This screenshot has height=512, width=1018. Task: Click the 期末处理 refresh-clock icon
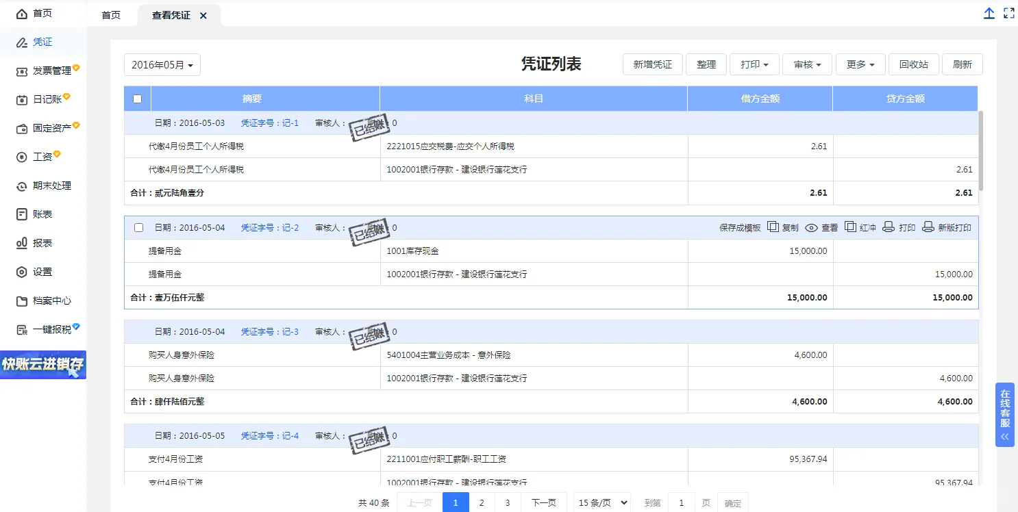[22, 185]
